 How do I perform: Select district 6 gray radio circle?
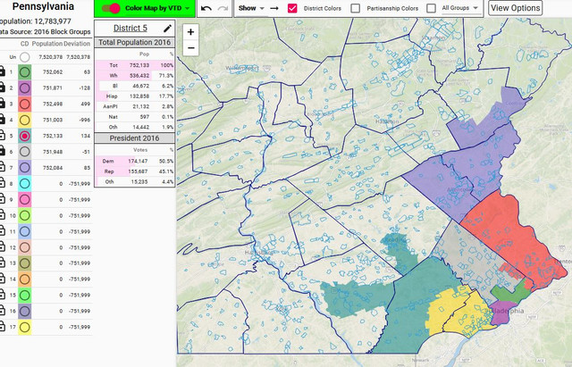(25, 152)
